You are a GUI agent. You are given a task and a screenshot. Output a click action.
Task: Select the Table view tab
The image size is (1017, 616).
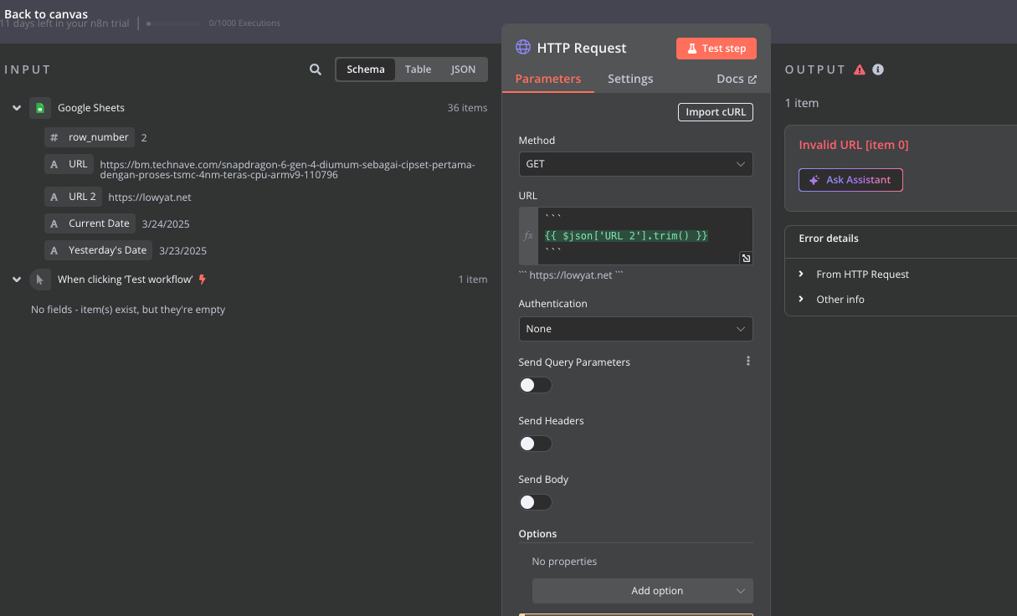[419, 69]
